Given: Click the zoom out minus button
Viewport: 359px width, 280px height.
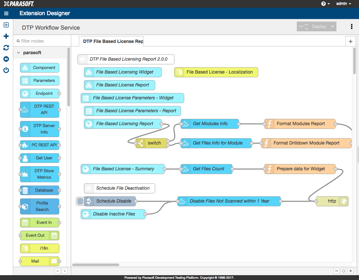Looking at the screenshot, I should tap(336, 271).
